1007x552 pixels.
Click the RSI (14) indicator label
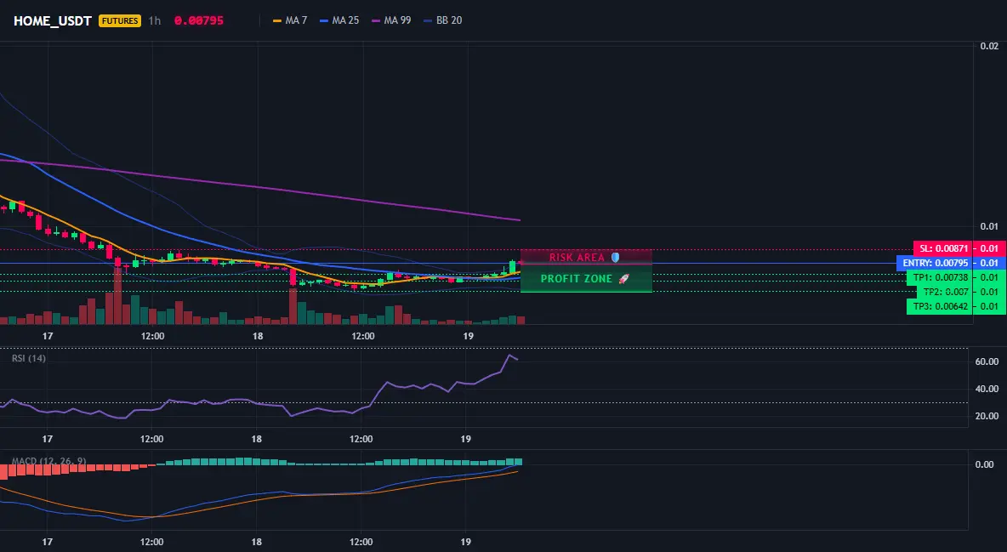[x=29, y=358]
